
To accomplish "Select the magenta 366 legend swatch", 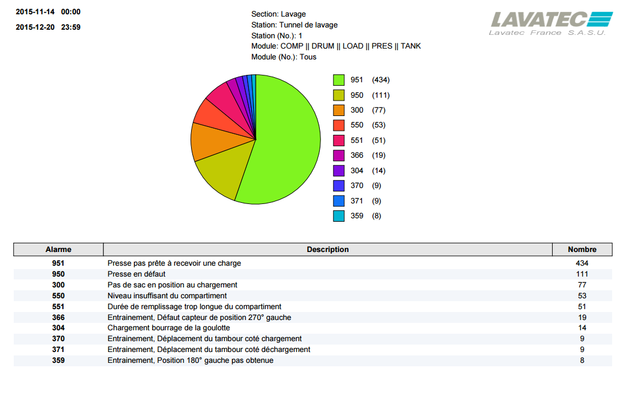I will click(x=339, y=155).
